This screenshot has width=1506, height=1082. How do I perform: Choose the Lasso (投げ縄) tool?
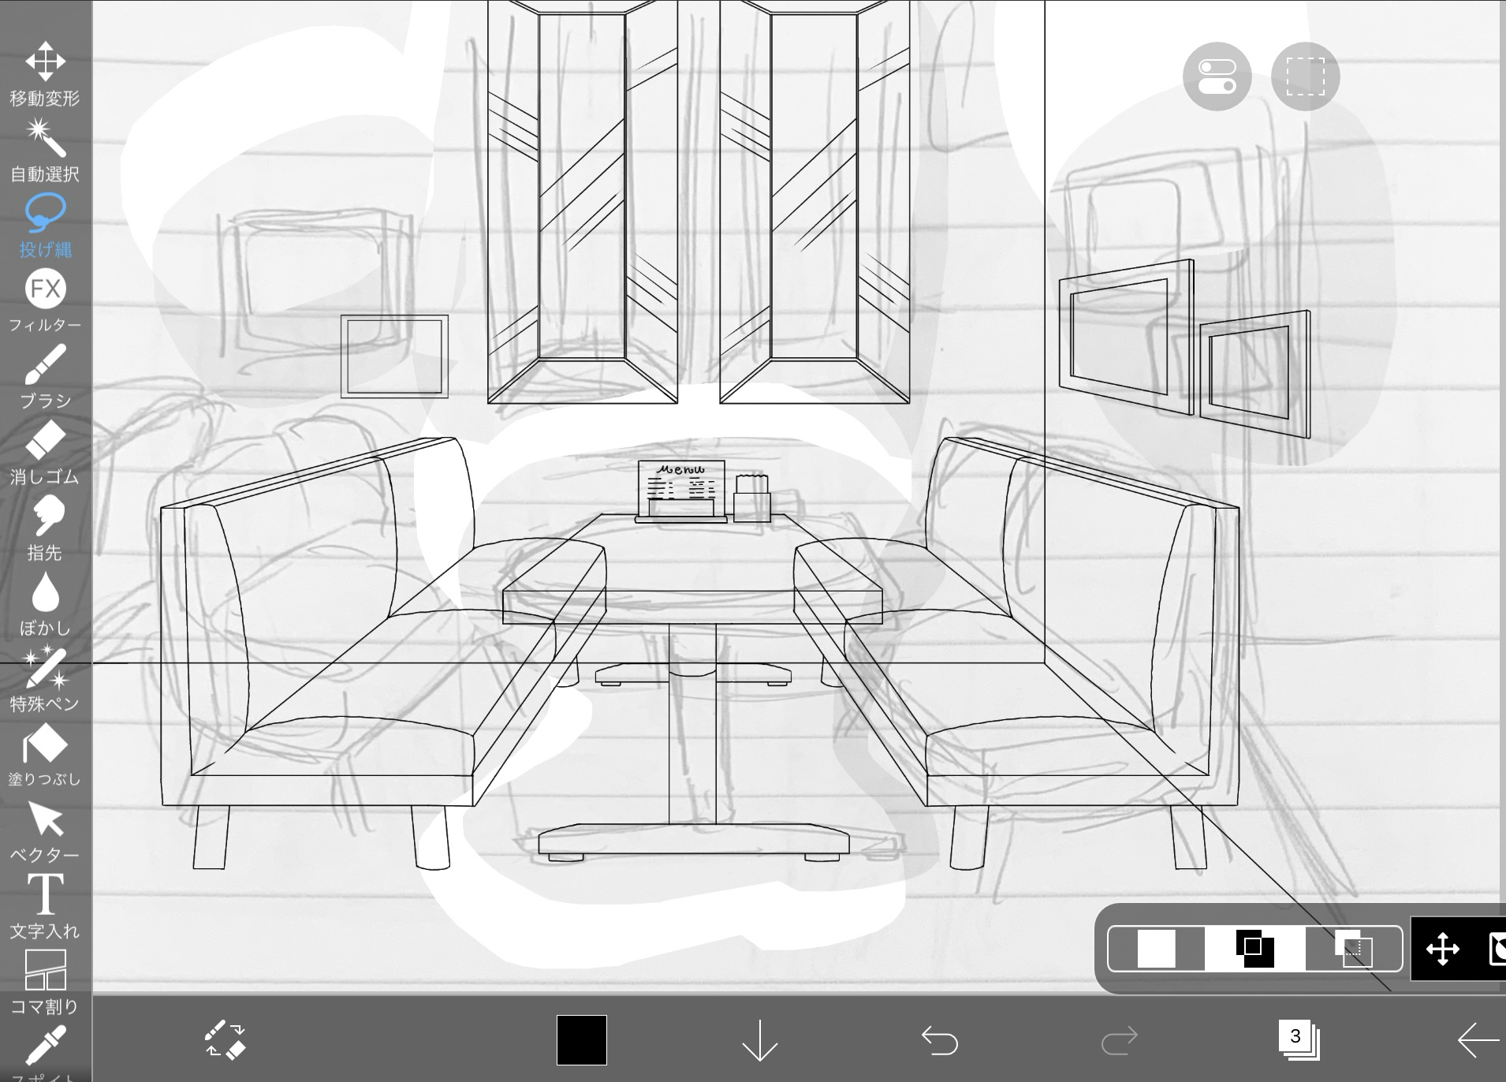45,226
